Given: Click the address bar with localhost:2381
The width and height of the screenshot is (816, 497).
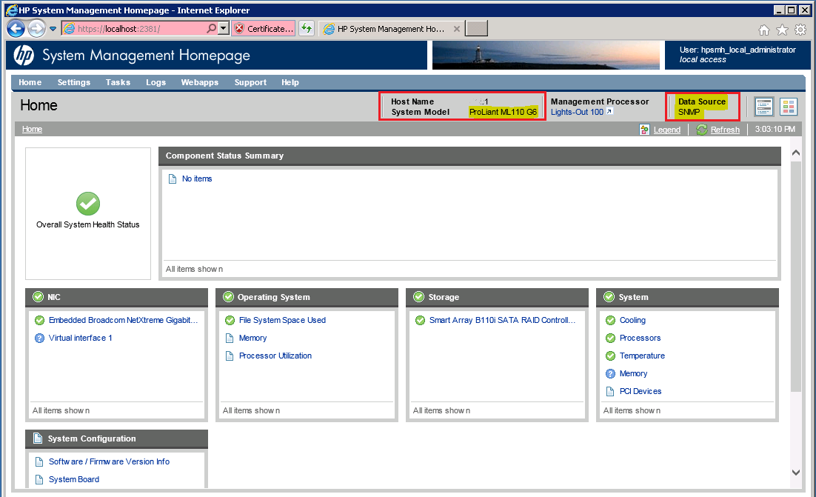Looking at the screenshot, I should 134,29.
